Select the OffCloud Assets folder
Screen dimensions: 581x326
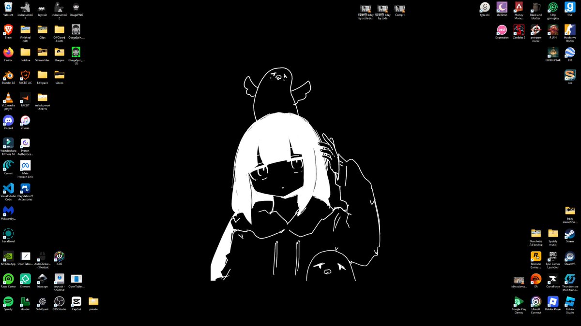pos(59,30)
